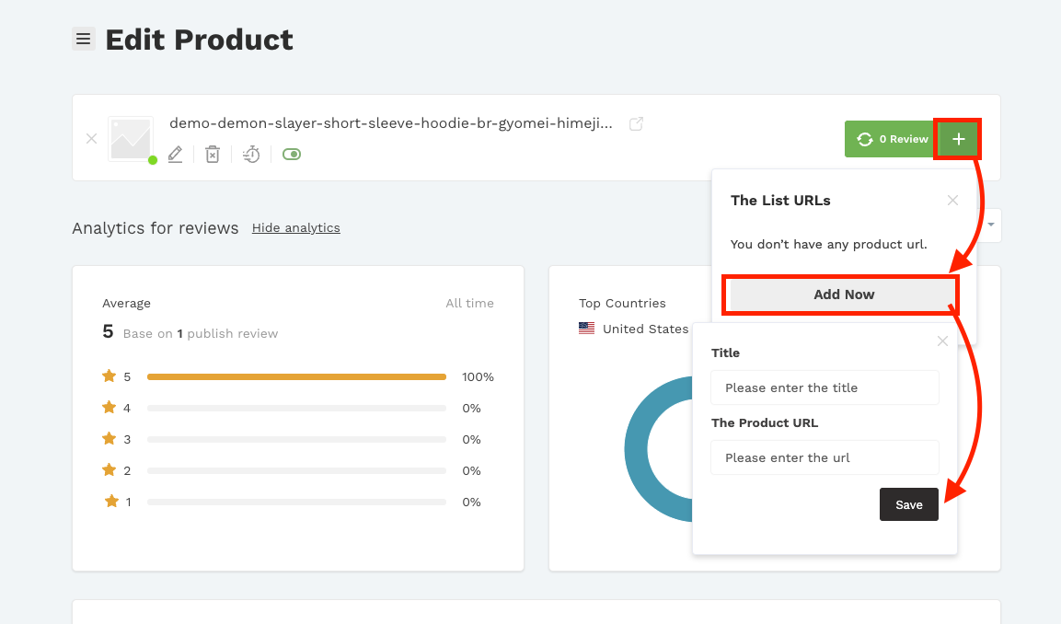Click the product image thumbnail placeholder
This screenshot has width=1061, height=624.
click(131, 139)
